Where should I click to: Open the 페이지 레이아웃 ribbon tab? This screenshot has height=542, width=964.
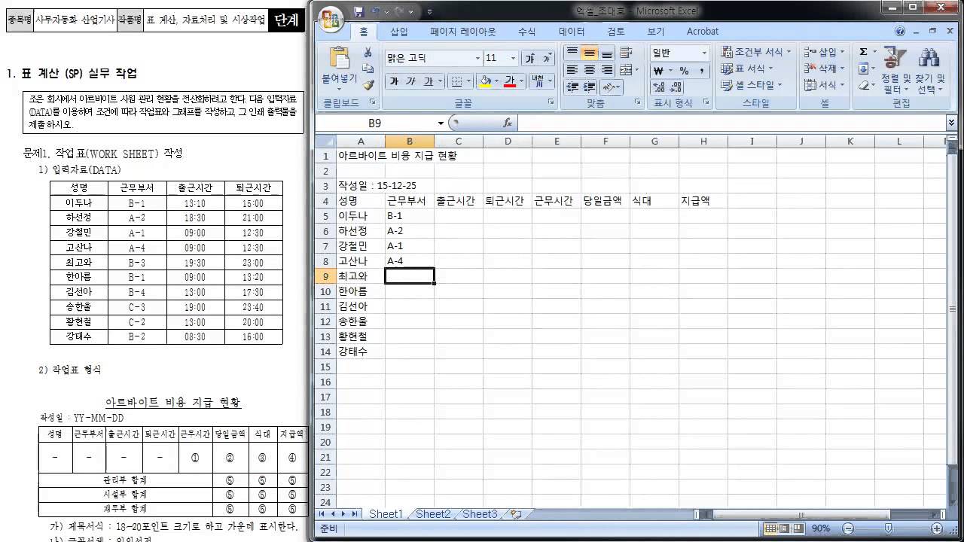point(463,32)
